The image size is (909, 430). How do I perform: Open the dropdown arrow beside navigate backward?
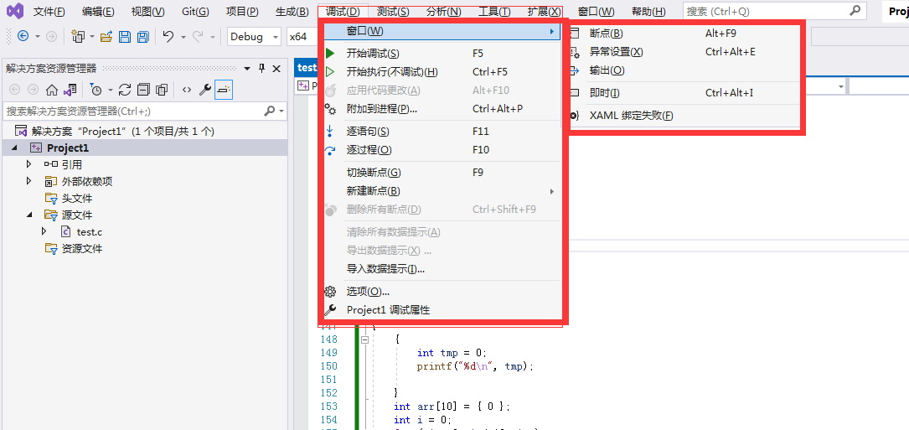[38, 37]
